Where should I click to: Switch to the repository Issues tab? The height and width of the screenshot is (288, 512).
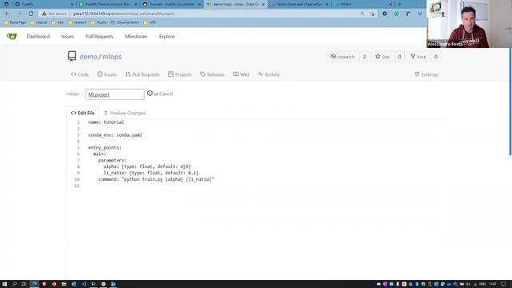point(106,74)
